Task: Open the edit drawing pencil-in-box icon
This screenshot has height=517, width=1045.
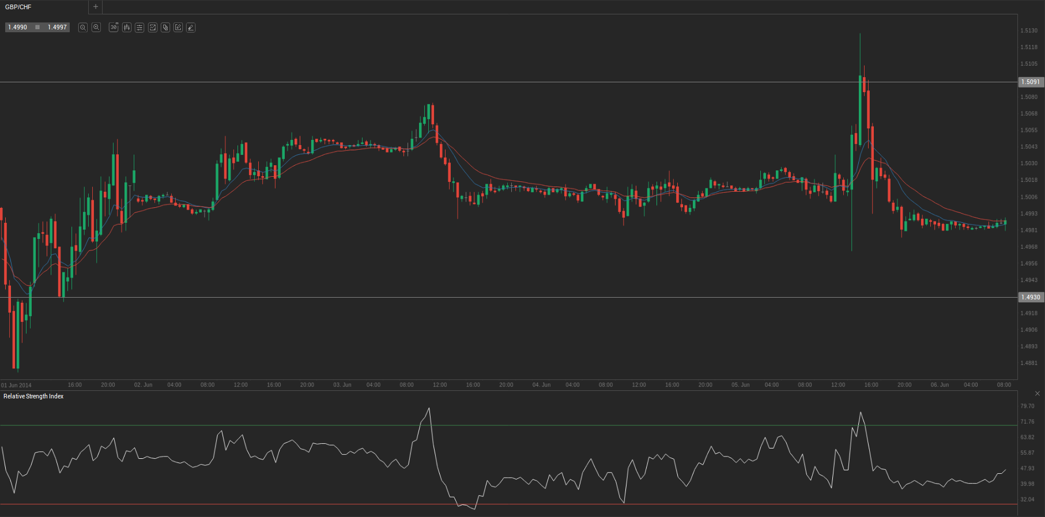Action: pyautogui.click(x=178, y=27)
